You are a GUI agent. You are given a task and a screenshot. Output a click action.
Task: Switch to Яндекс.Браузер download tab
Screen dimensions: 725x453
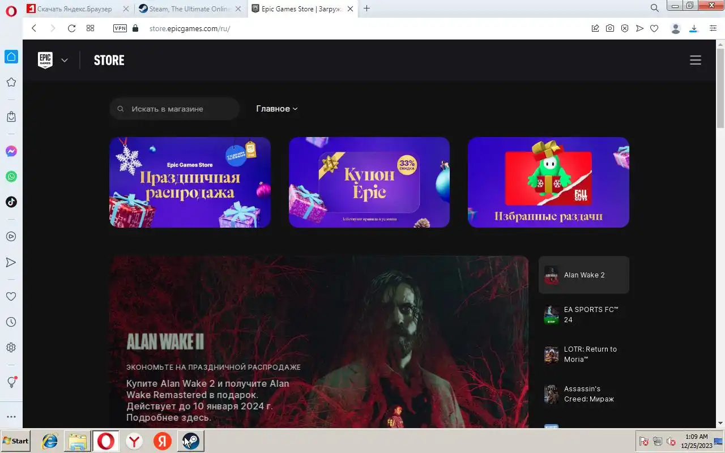click(x=78, y=8)
